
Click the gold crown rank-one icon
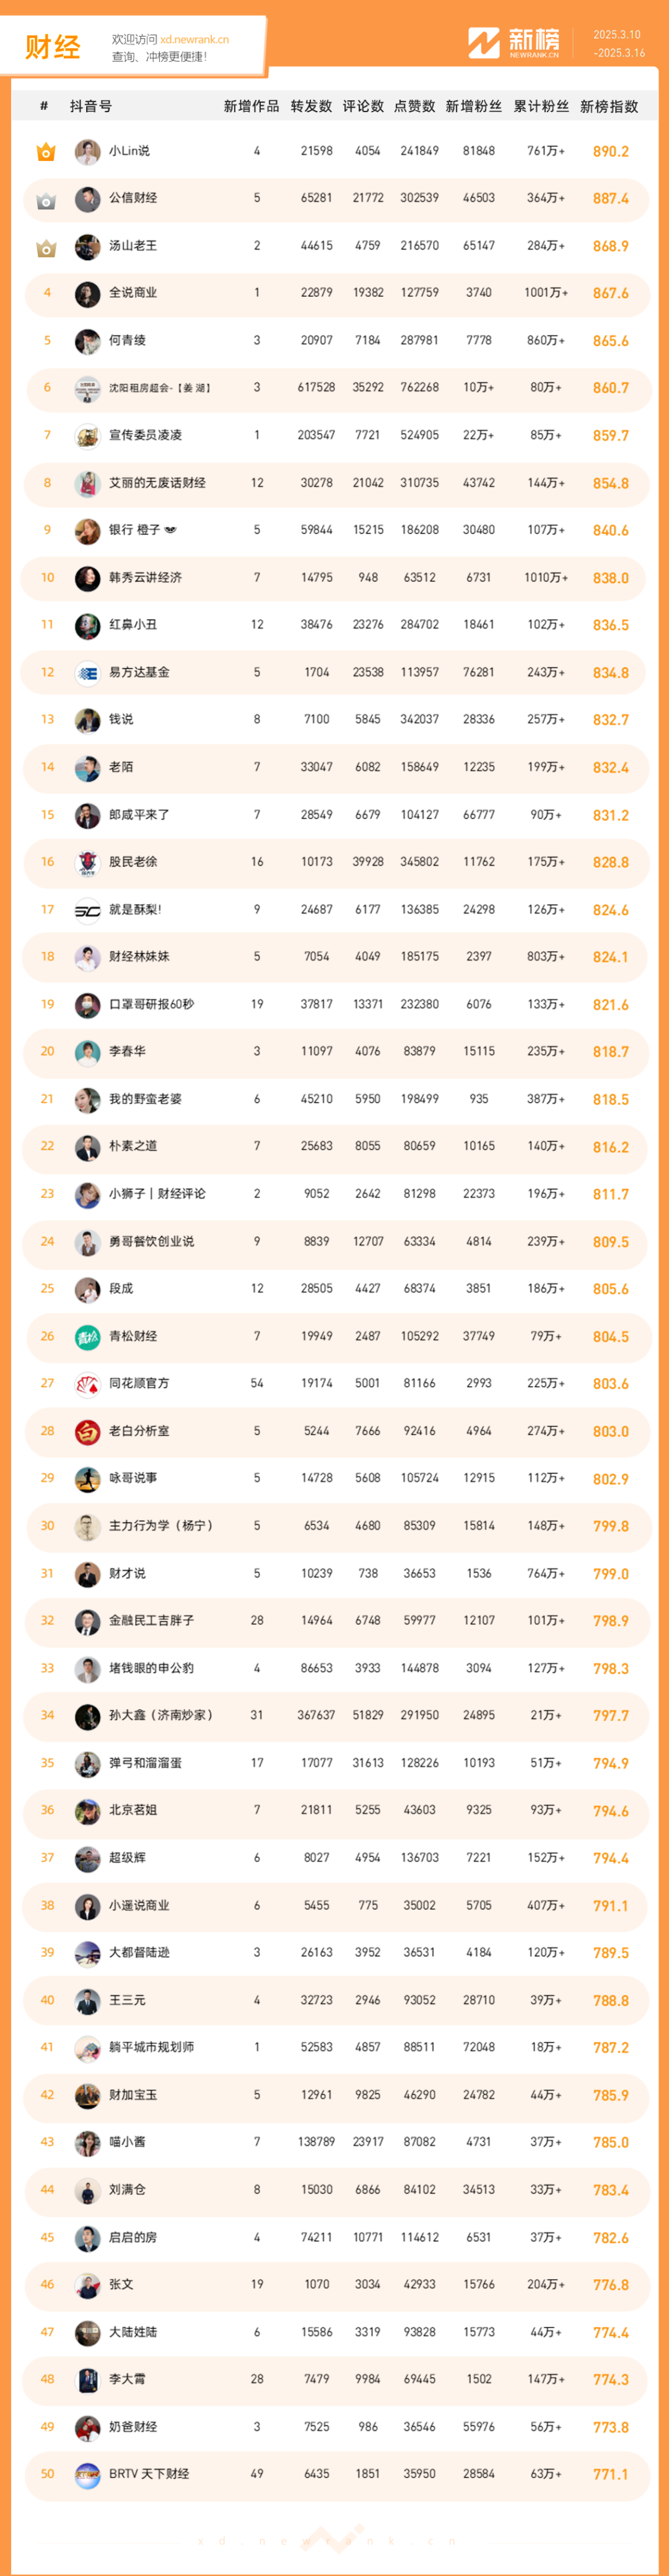[46, 152]
